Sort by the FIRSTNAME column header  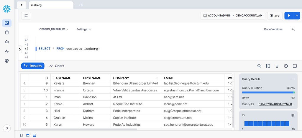[95, 78]
